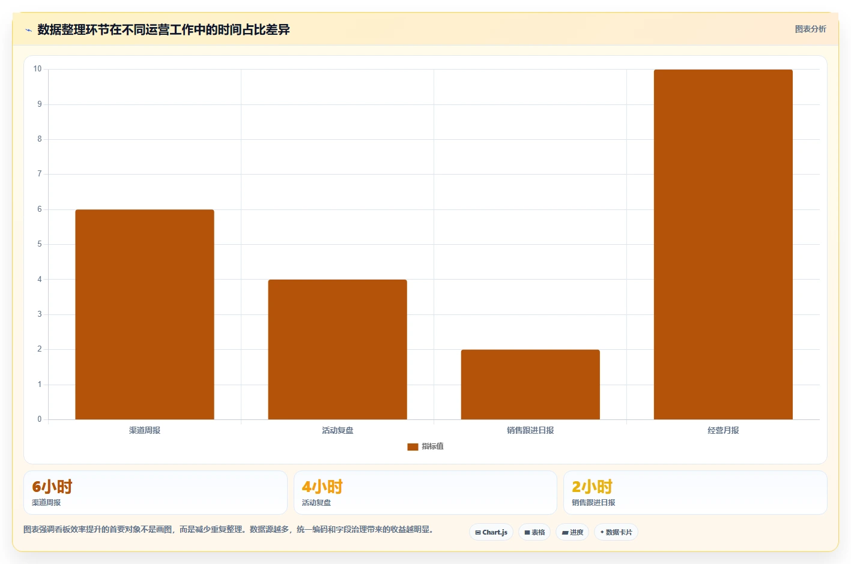
Task: Select the 活动复盘 bar in the chart
Action: [338, 349]
